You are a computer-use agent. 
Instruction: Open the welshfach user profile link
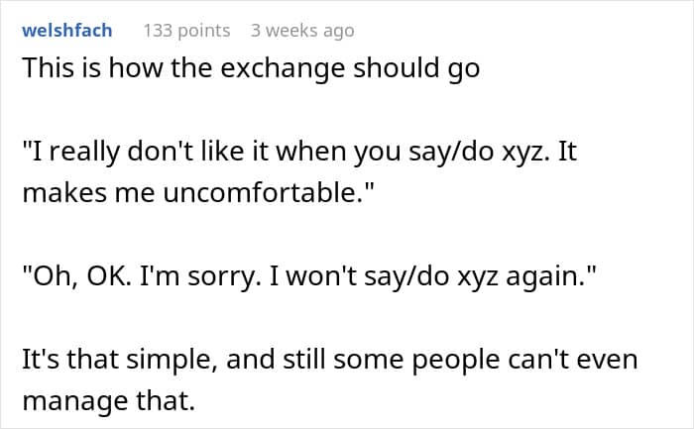coord(66,31)
